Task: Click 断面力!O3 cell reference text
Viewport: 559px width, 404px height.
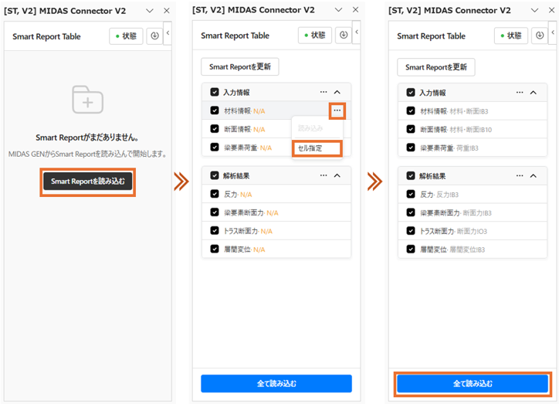Action: [472, 232]
